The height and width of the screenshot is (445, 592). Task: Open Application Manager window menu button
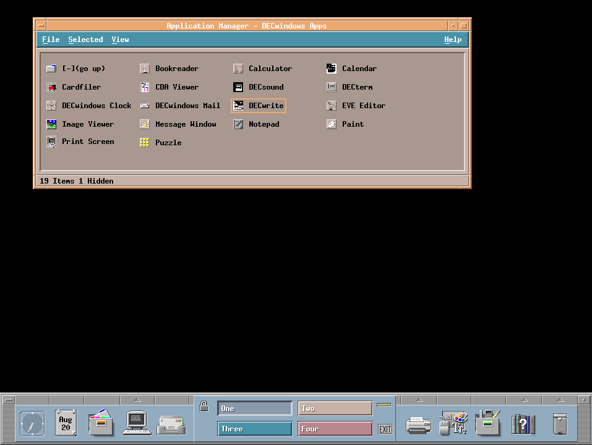coord(41,25)
